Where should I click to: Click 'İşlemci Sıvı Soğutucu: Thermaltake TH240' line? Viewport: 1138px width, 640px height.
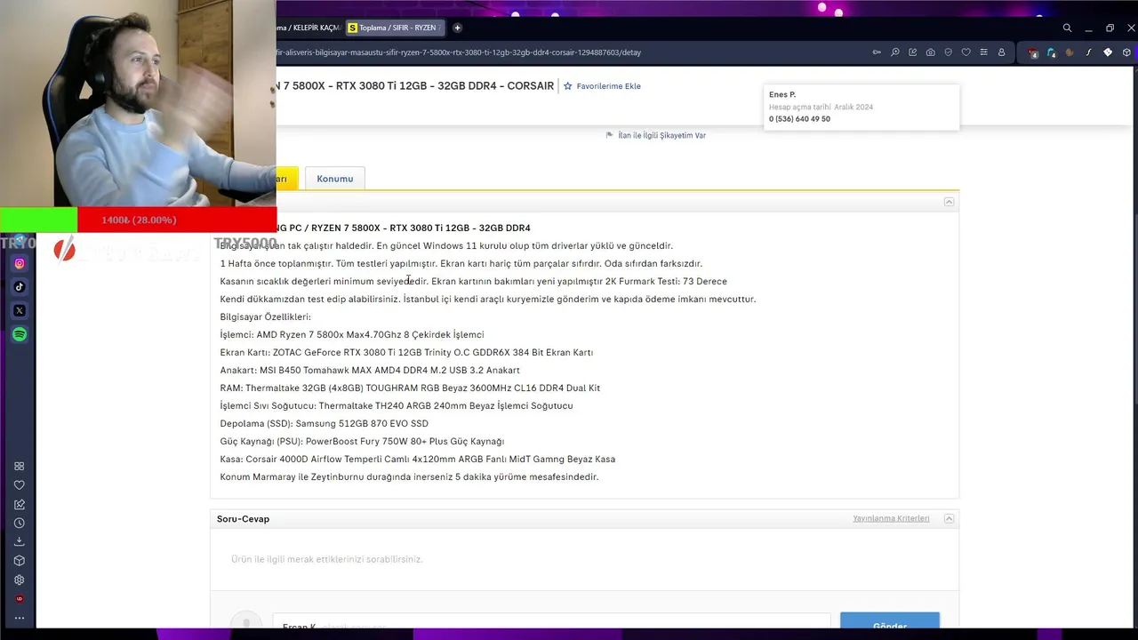[x=397, y=405]
